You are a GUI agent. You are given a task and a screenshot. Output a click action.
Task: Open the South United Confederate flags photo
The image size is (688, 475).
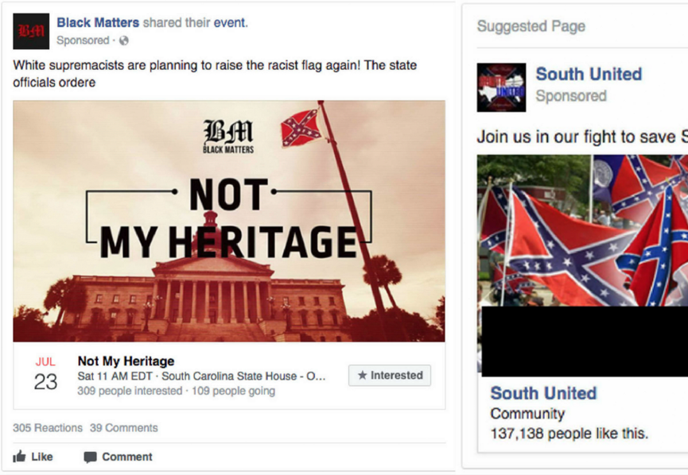tap(583, 230)
